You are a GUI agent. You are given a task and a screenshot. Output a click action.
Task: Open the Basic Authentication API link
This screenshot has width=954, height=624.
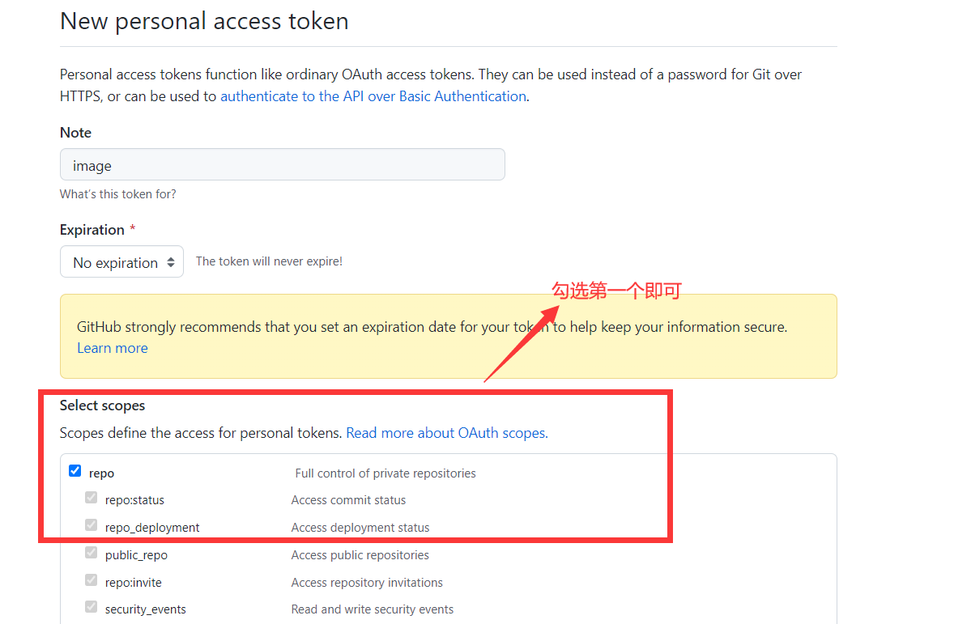[x=373, y=96]
